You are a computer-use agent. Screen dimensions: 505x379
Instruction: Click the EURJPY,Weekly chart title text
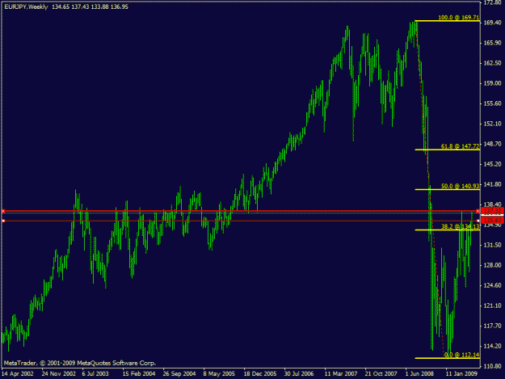26,6
